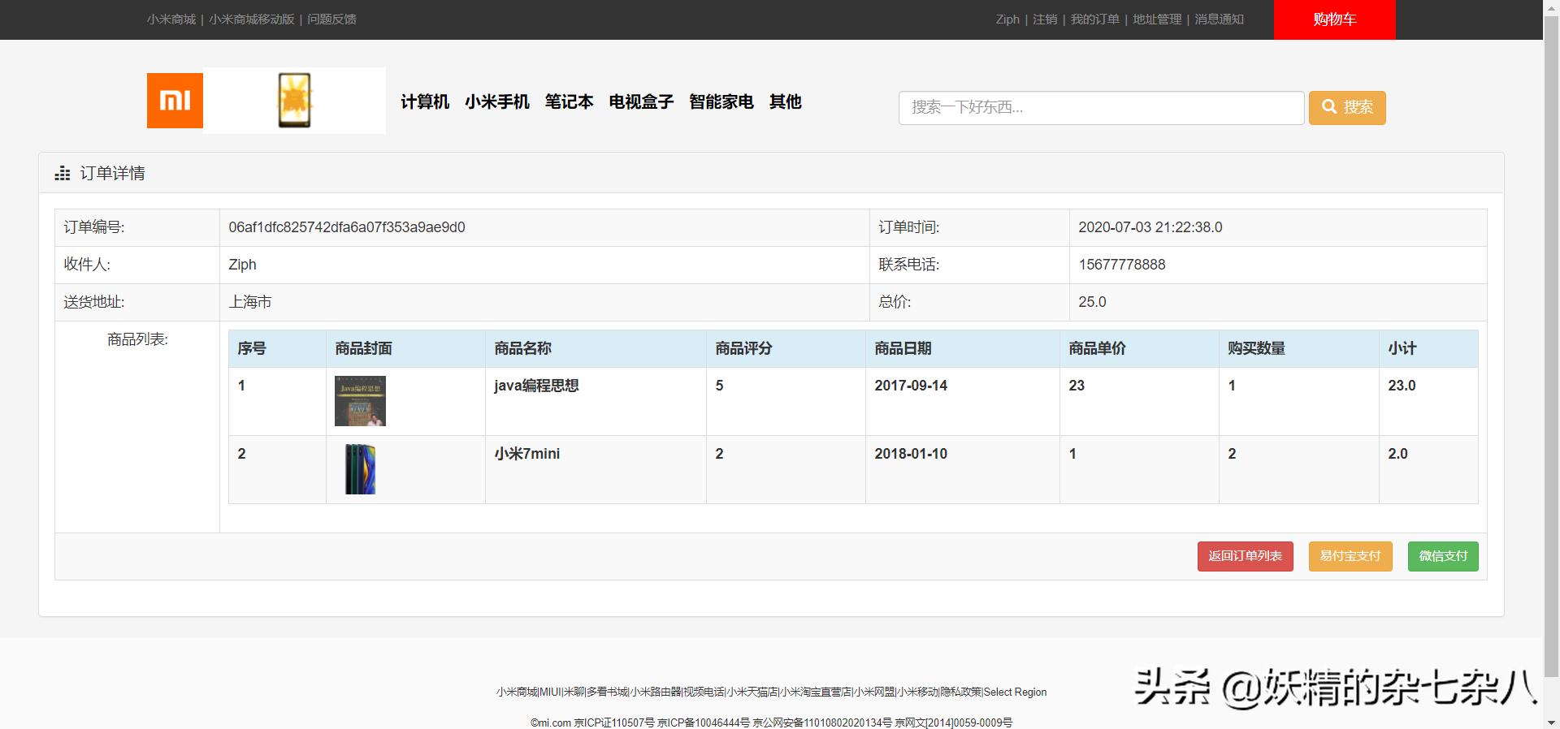Pay with the 易付宝支付 button
1560x729 pixels.
pos(1350,556)
